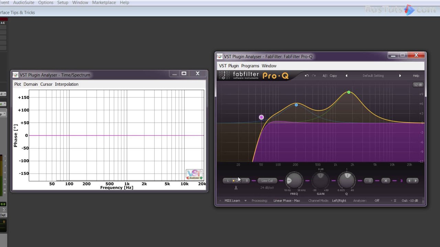
Task: Open the Setup menu in the top bar
Action: tap(63, 2)
